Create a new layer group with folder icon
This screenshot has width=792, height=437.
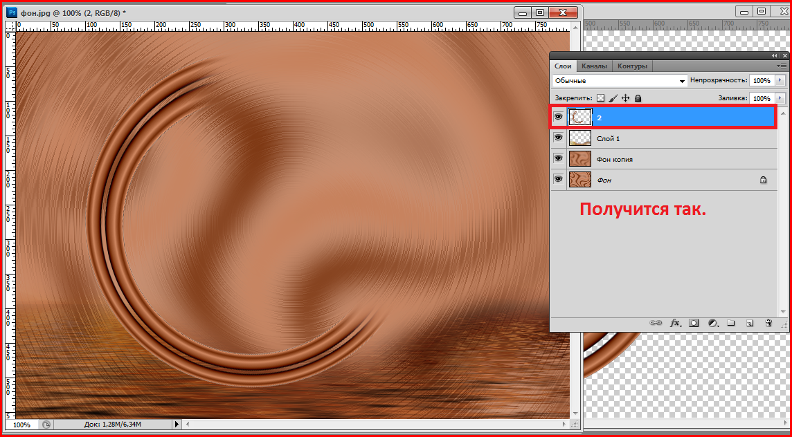[731, 324]
